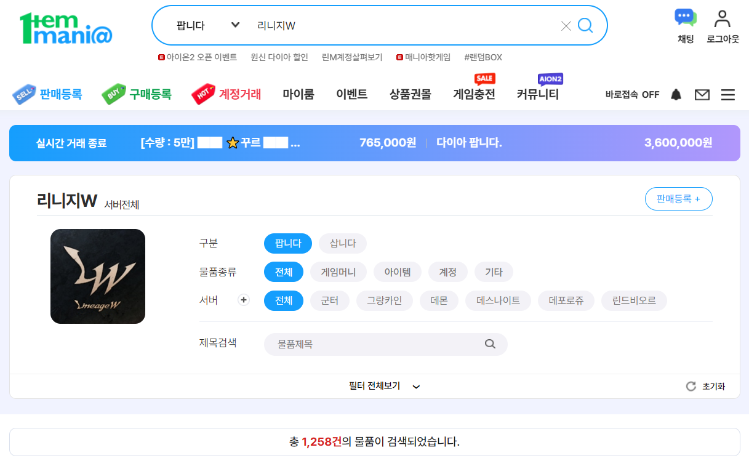Click 서버전체 text beside 리니지W

pos(122,204)
